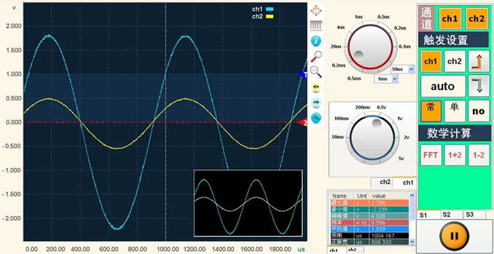Click the measurement table scroll-down arrow
Image resolution: width=494 pixels, height=254 pixels.
[x=412, y=242]
